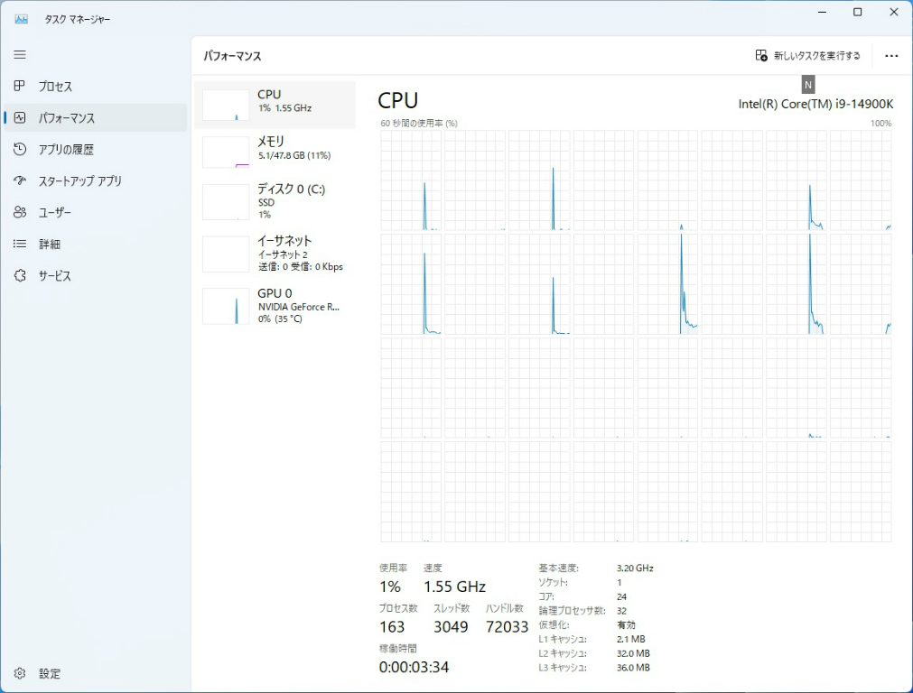913x693 pixels.
Task: Click the 基本速度 value 3.20 GHz
Action: point(635,568)
